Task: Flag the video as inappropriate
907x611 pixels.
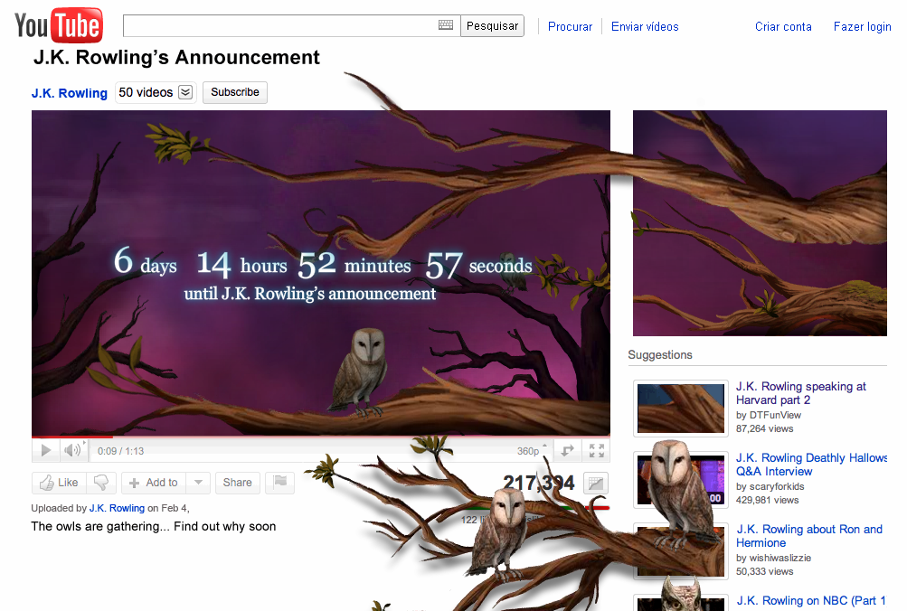Action: [280, 483]
